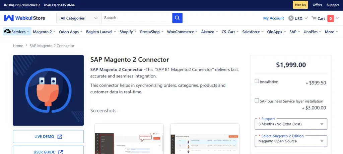Expand the Salesforce menu
This screenshot has width=343, height=154.
[x=253, y=32]
